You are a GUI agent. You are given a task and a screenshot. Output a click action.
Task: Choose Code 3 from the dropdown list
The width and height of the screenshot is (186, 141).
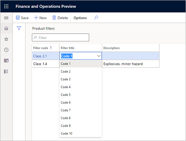[x=81, y=79]
